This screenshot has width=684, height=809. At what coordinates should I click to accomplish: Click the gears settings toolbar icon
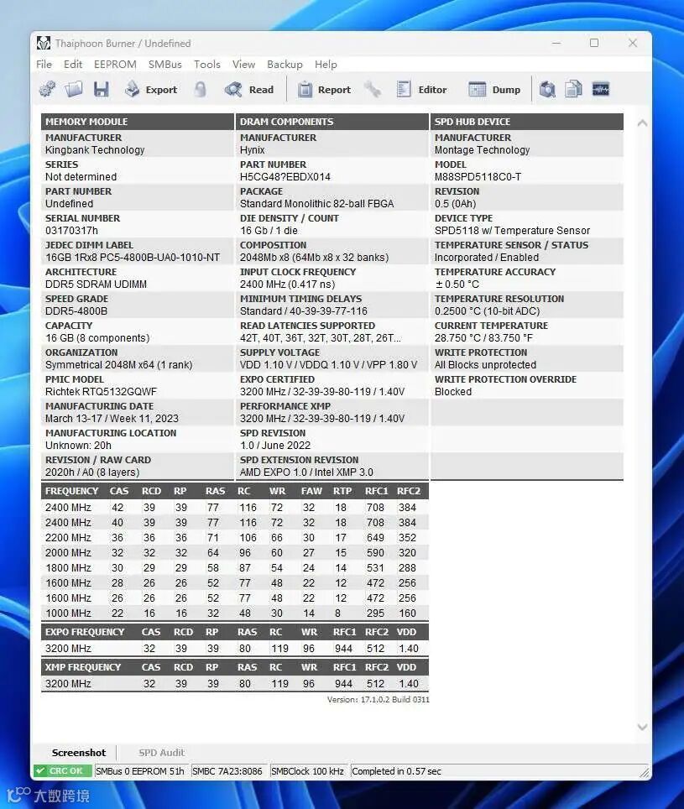48,89
